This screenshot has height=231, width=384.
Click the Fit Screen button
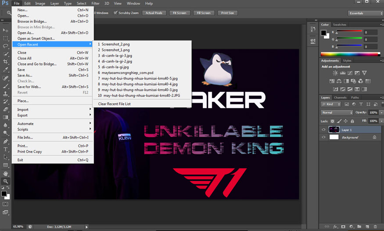[x=179, y=13]
